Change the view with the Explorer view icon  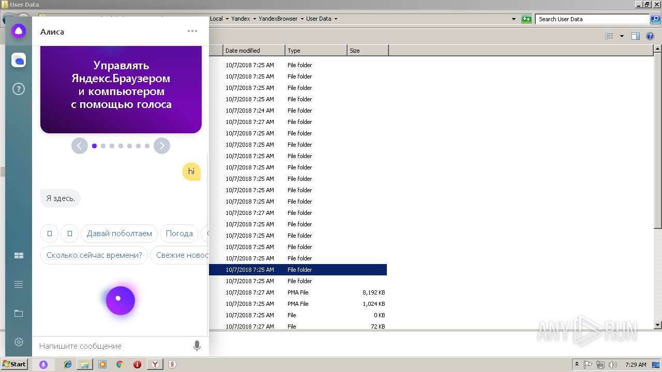(609, 36)
